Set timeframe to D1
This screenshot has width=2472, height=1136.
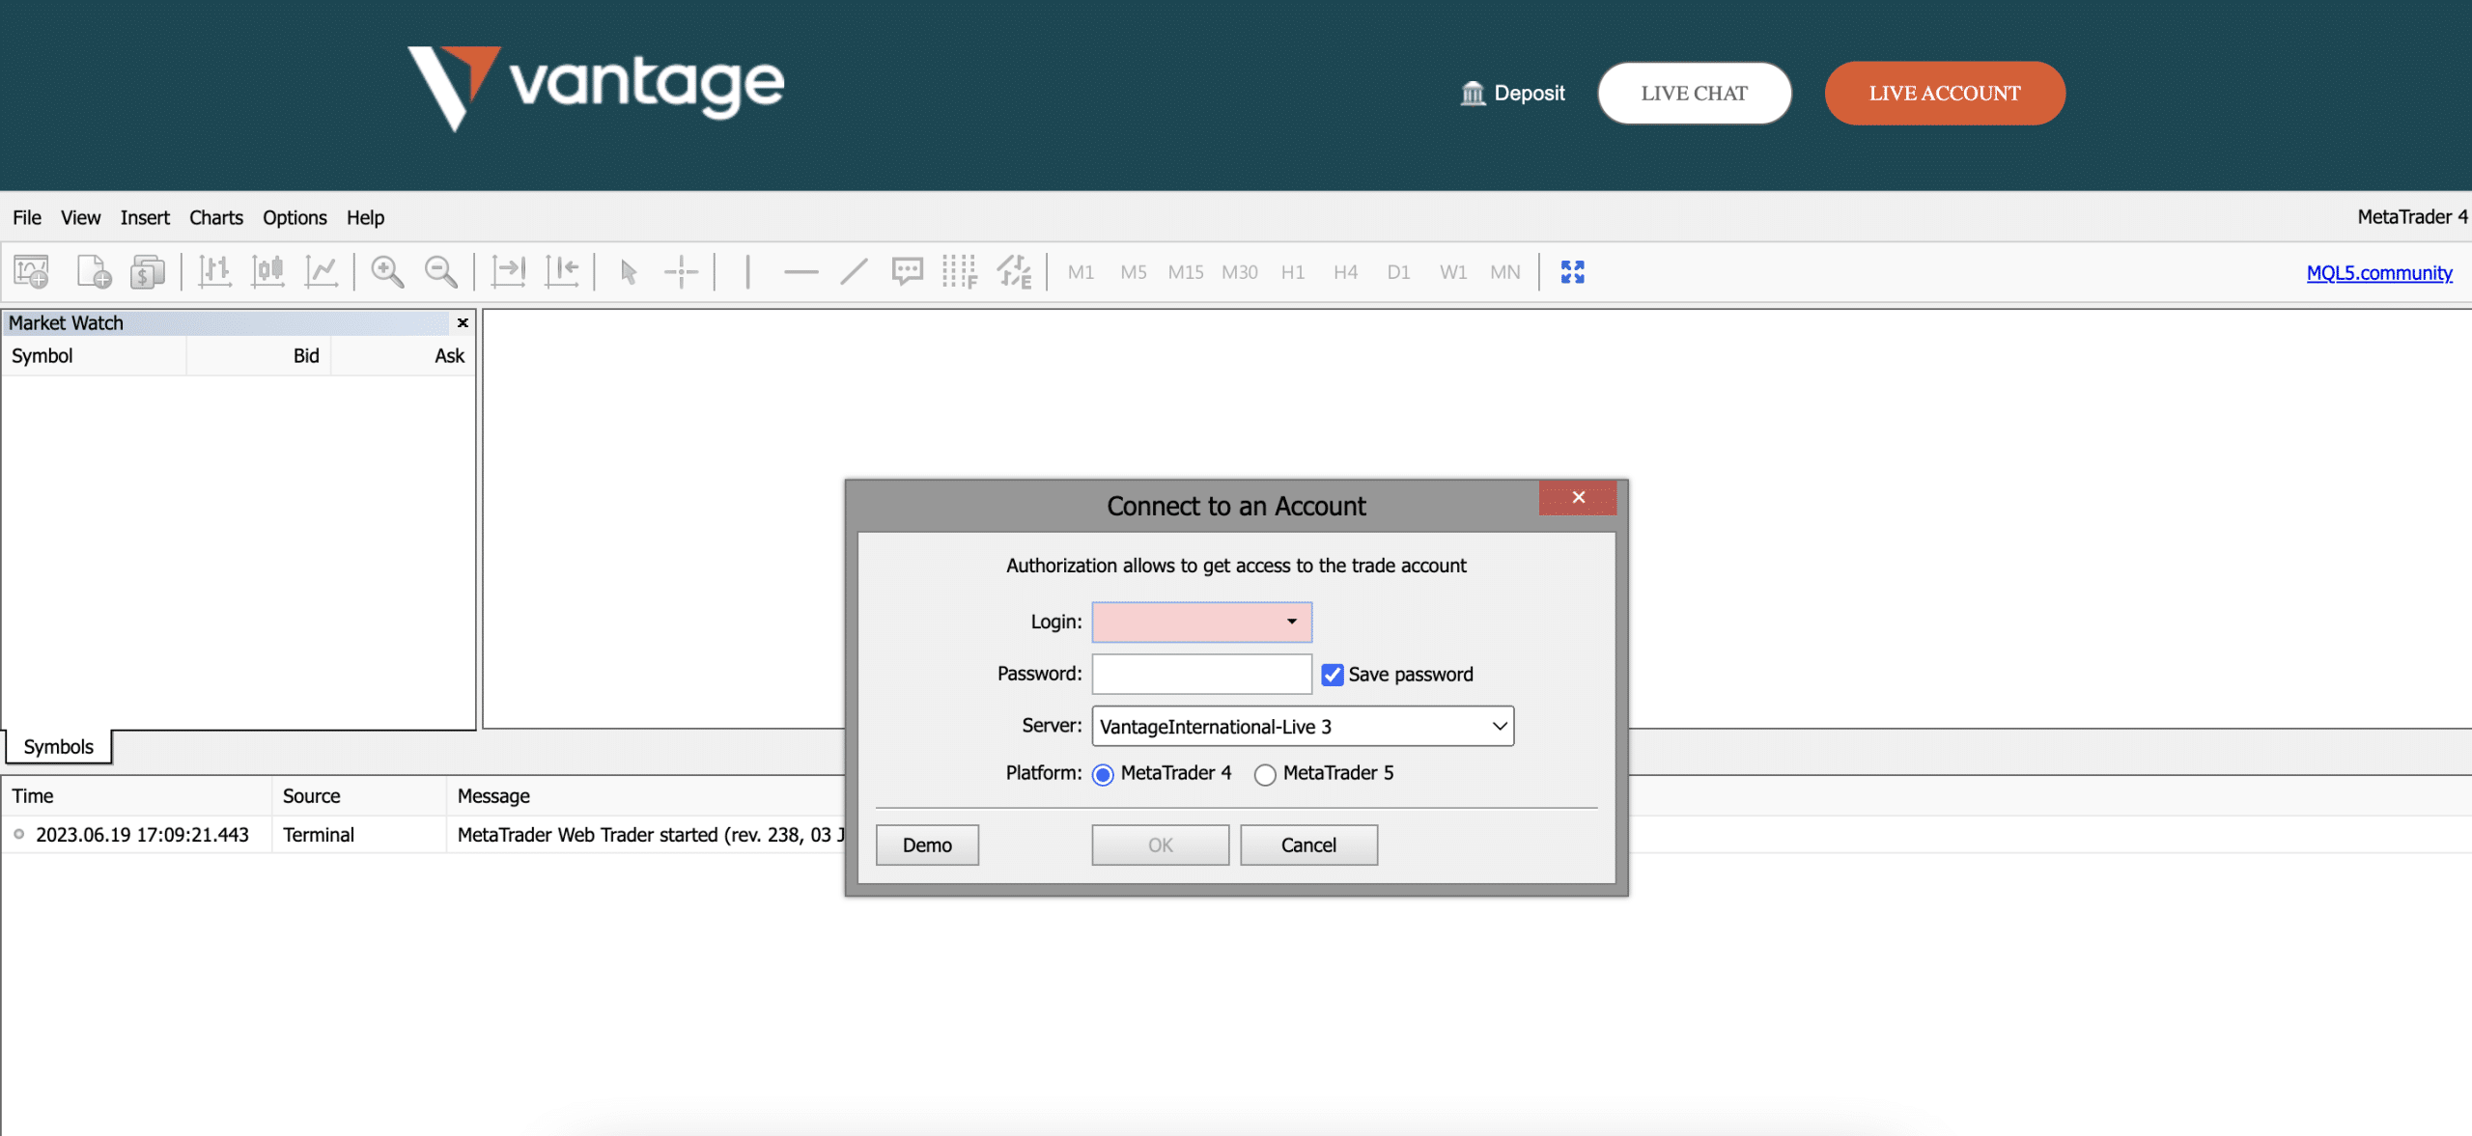[x=1398, y=273]
